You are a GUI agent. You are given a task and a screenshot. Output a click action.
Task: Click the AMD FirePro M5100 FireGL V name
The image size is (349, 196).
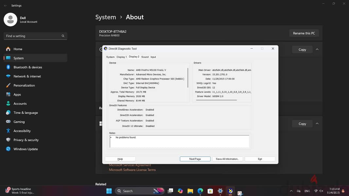click(x=151, y=70)
